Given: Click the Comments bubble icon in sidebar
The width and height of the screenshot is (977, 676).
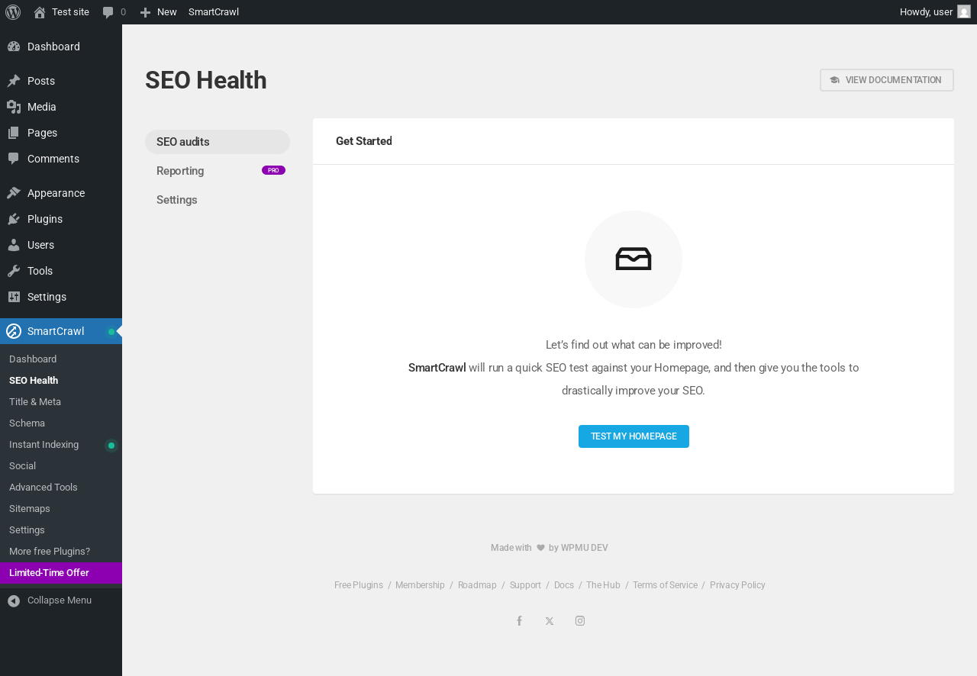Looking at the screenshot, I should (x=14, y=159).
